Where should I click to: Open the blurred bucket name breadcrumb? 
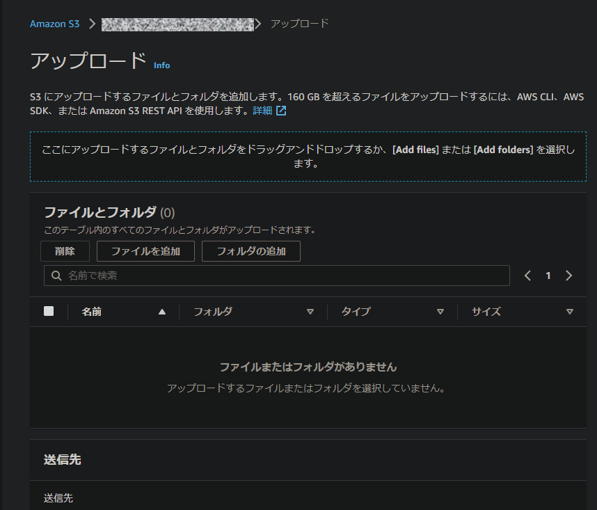(177, 24)
